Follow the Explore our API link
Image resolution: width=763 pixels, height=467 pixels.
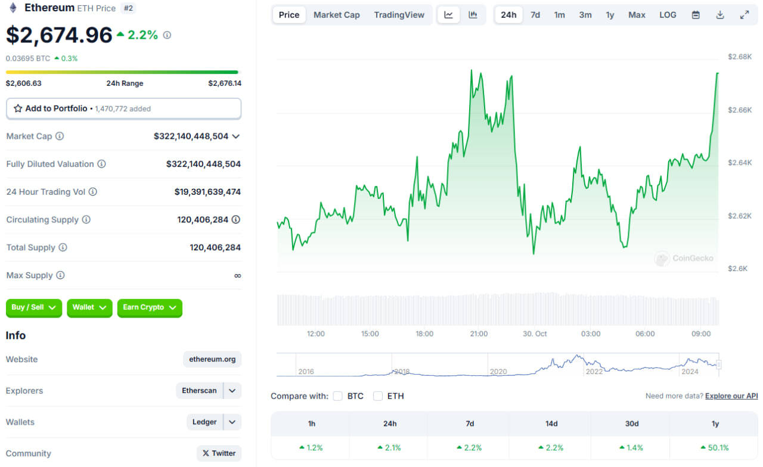click(x=731, y=396)
